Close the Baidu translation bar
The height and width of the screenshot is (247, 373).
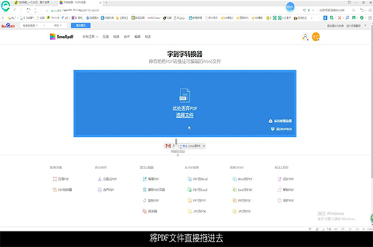366,26
